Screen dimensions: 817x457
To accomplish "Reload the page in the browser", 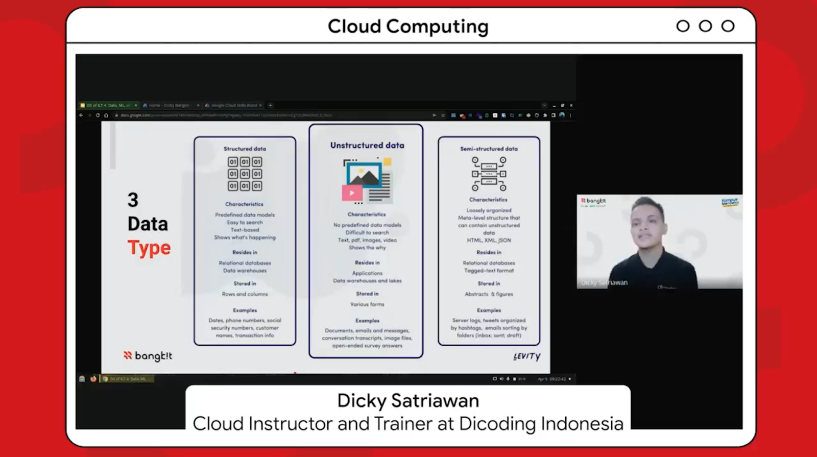I will point(98,115).
